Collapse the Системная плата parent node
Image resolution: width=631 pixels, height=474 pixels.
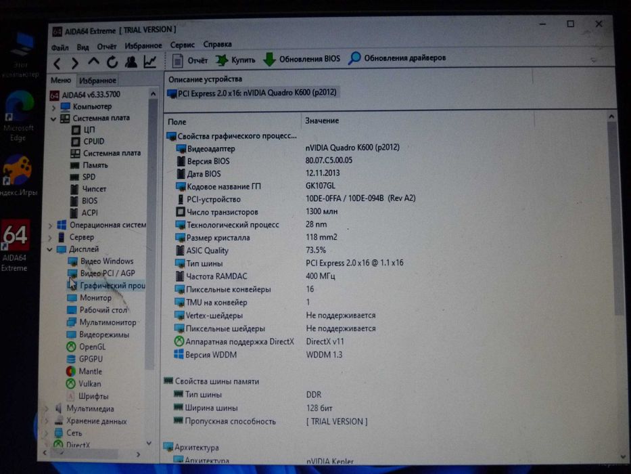click(53, 119)
